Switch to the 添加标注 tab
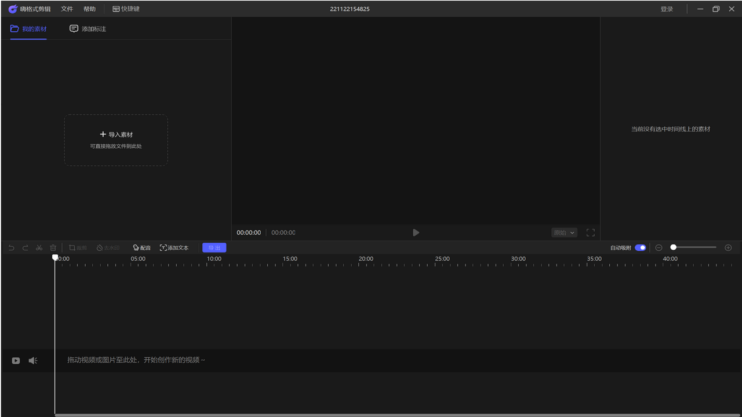 coord(88,29)
